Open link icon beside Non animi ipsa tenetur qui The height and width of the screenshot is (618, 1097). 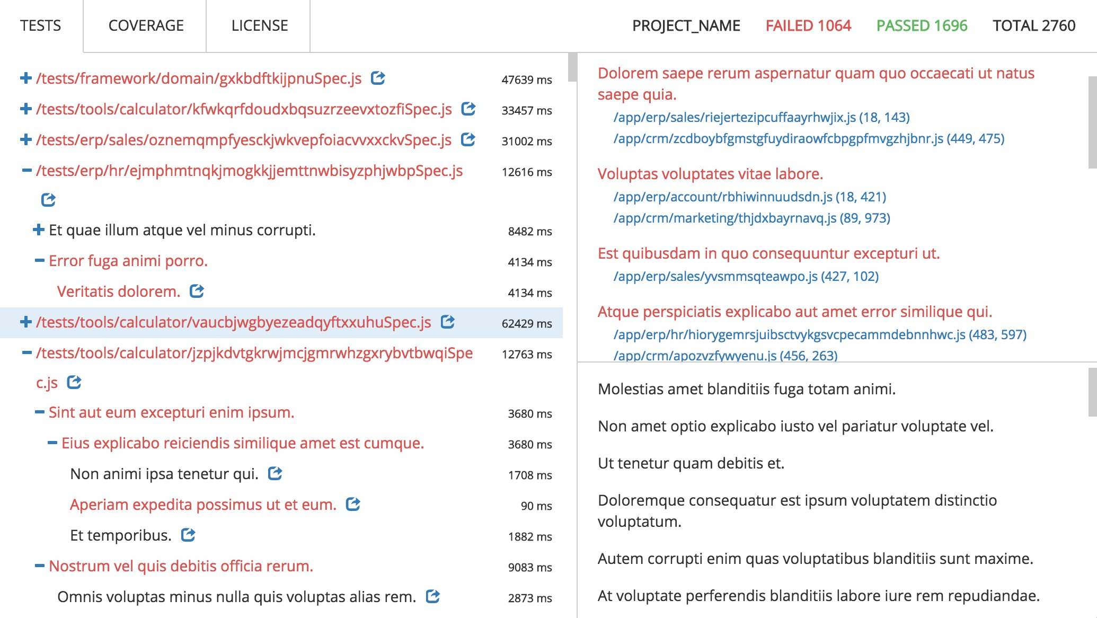275,473
